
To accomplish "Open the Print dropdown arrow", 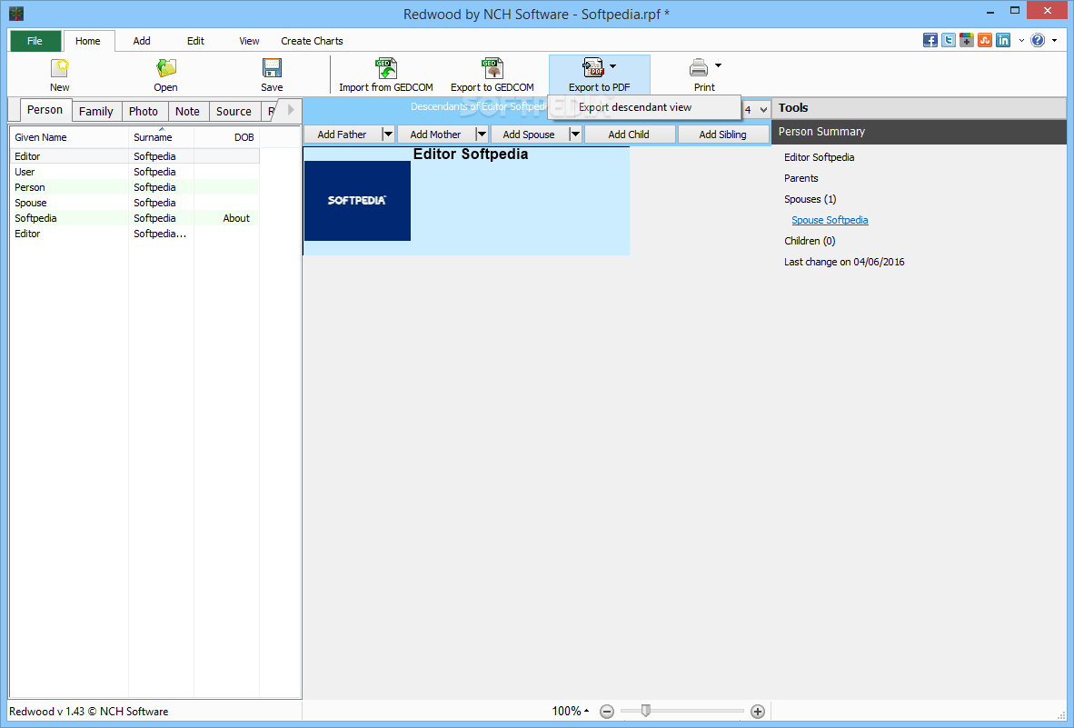I will (x=718, y=65).
